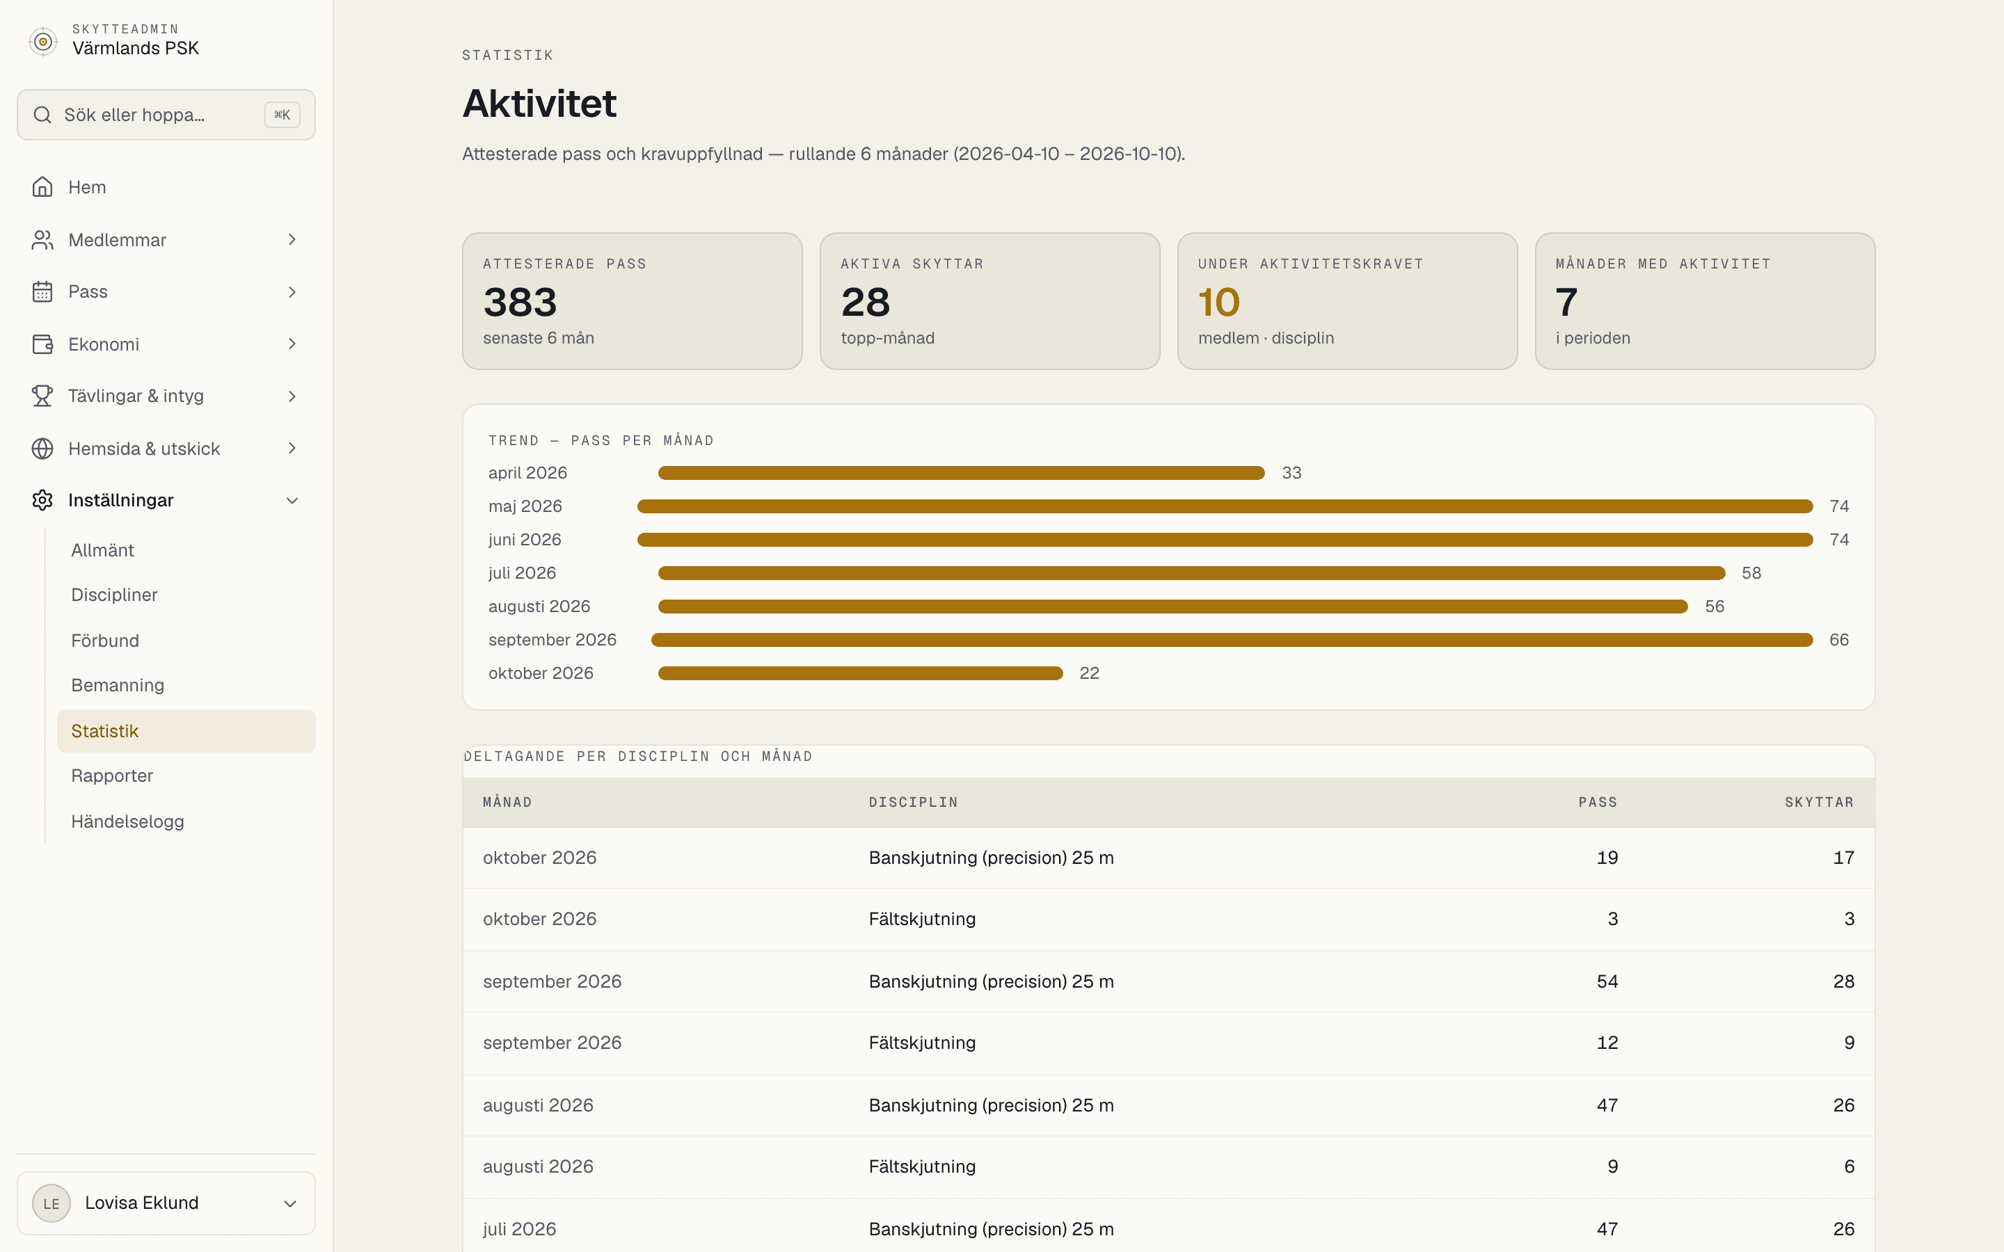Click the Aktiva skyttar 28 card
The image size is (2004, 1252).
pos(989,301)
